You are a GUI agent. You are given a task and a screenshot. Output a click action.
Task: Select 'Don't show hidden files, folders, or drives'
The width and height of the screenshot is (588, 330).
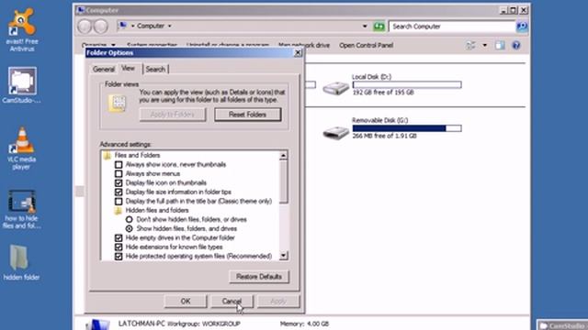click(129, 220)
